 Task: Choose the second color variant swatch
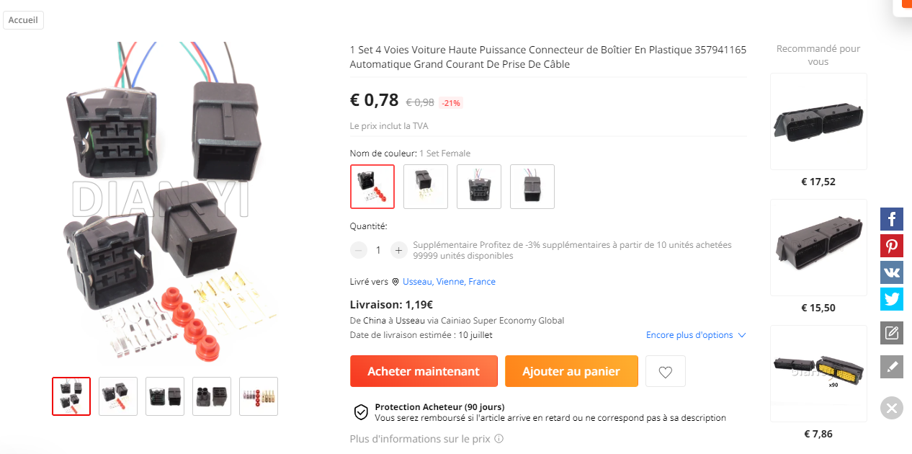tap(426, 187)
